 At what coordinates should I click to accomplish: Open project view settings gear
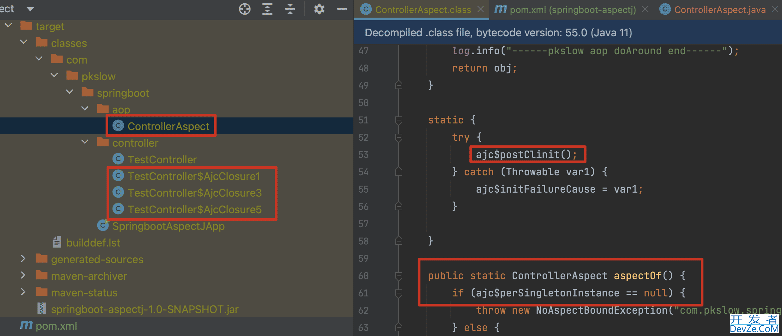tap(319, 9)
